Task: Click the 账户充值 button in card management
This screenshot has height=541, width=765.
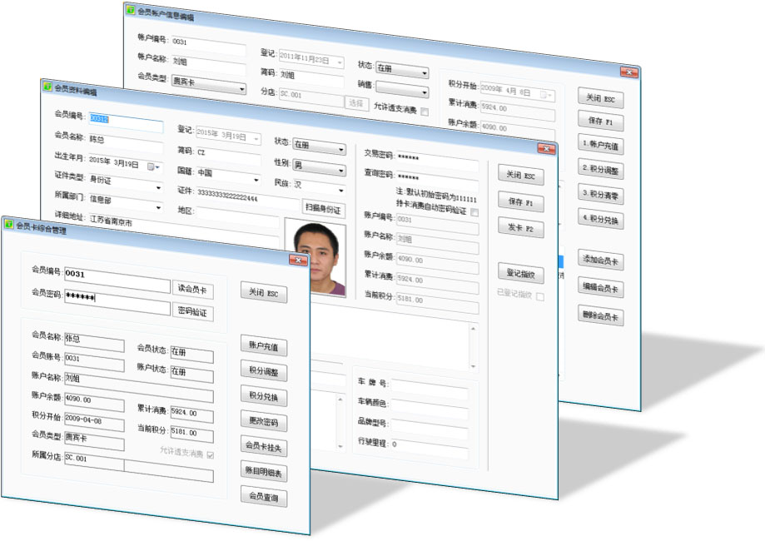Action: click(x=264, y=345)
